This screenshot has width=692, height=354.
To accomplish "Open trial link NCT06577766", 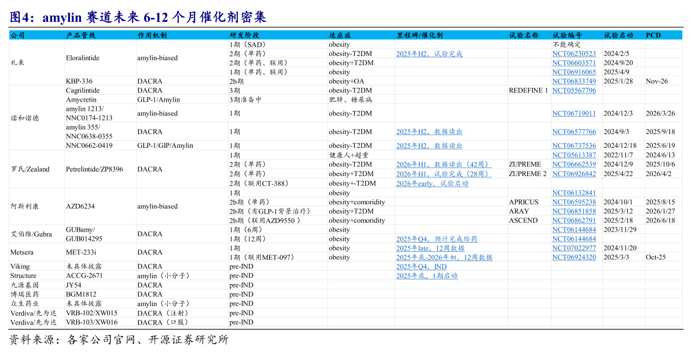I will 574,132.
